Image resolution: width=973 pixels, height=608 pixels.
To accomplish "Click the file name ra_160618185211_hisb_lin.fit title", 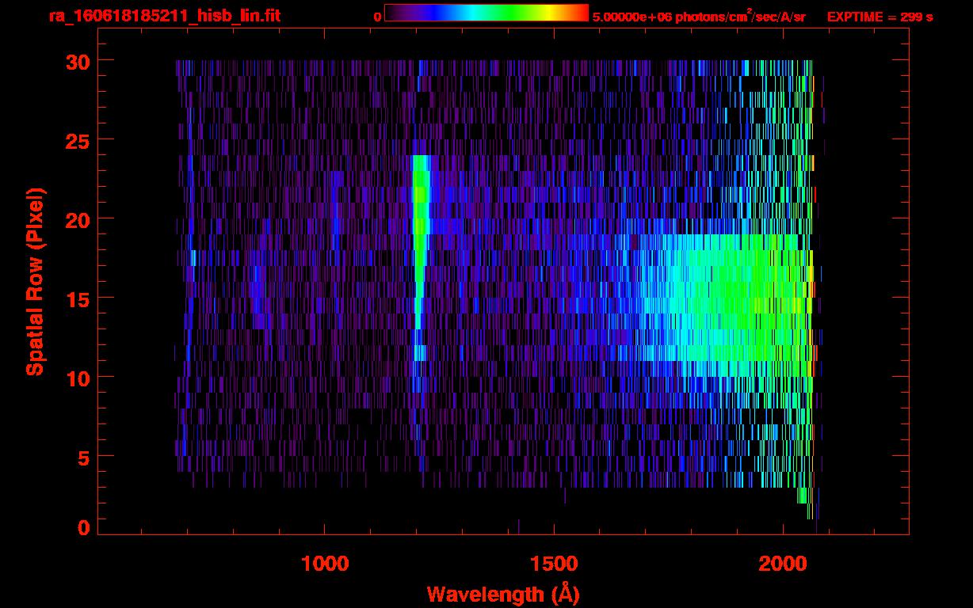I will point(164,16).
